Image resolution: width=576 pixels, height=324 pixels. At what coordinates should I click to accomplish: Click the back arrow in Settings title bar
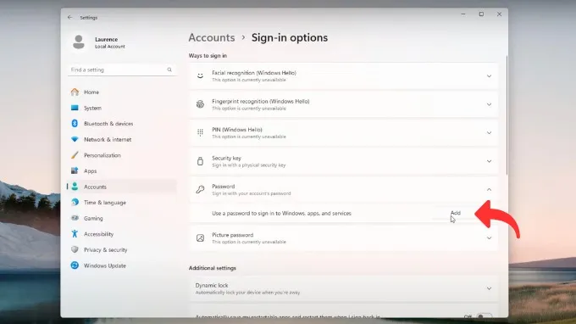pos(69,17)
